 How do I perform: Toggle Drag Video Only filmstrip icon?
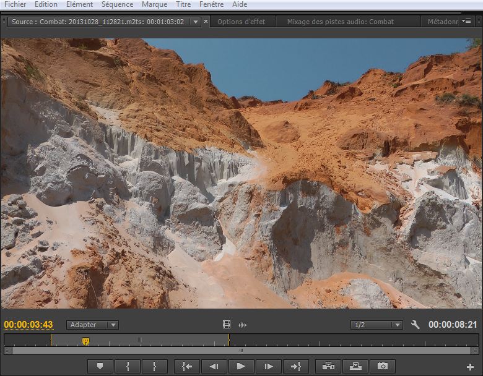pos(227,325)
